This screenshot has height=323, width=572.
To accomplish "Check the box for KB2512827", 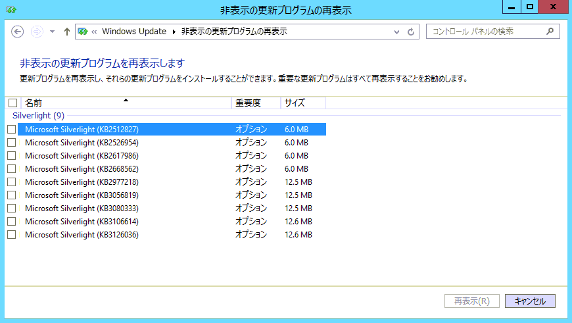I will coord(12,129).
